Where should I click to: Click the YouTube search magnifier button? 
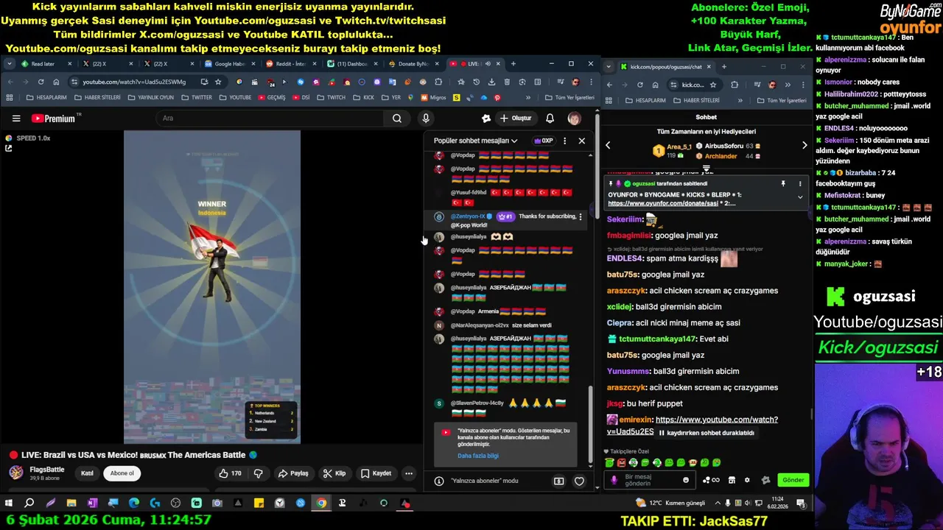point(397,119)
